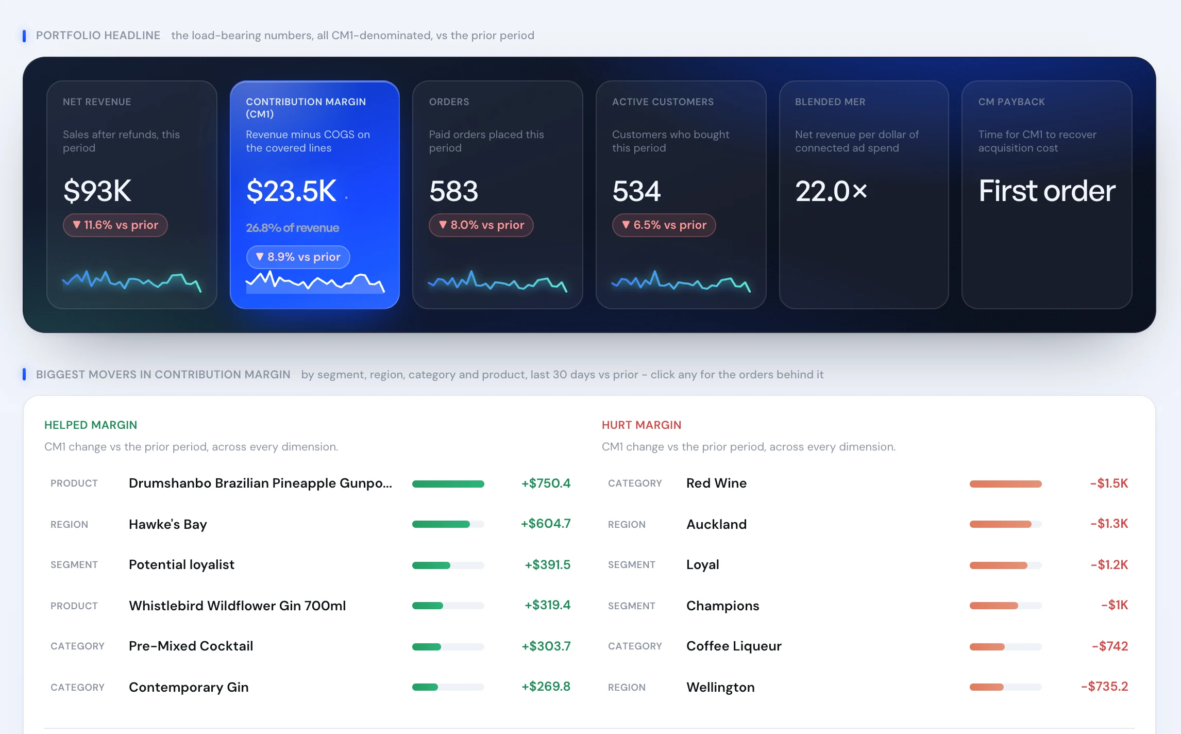Click Biggest Movers in Contribution Margin title

(x=163, y=375)
